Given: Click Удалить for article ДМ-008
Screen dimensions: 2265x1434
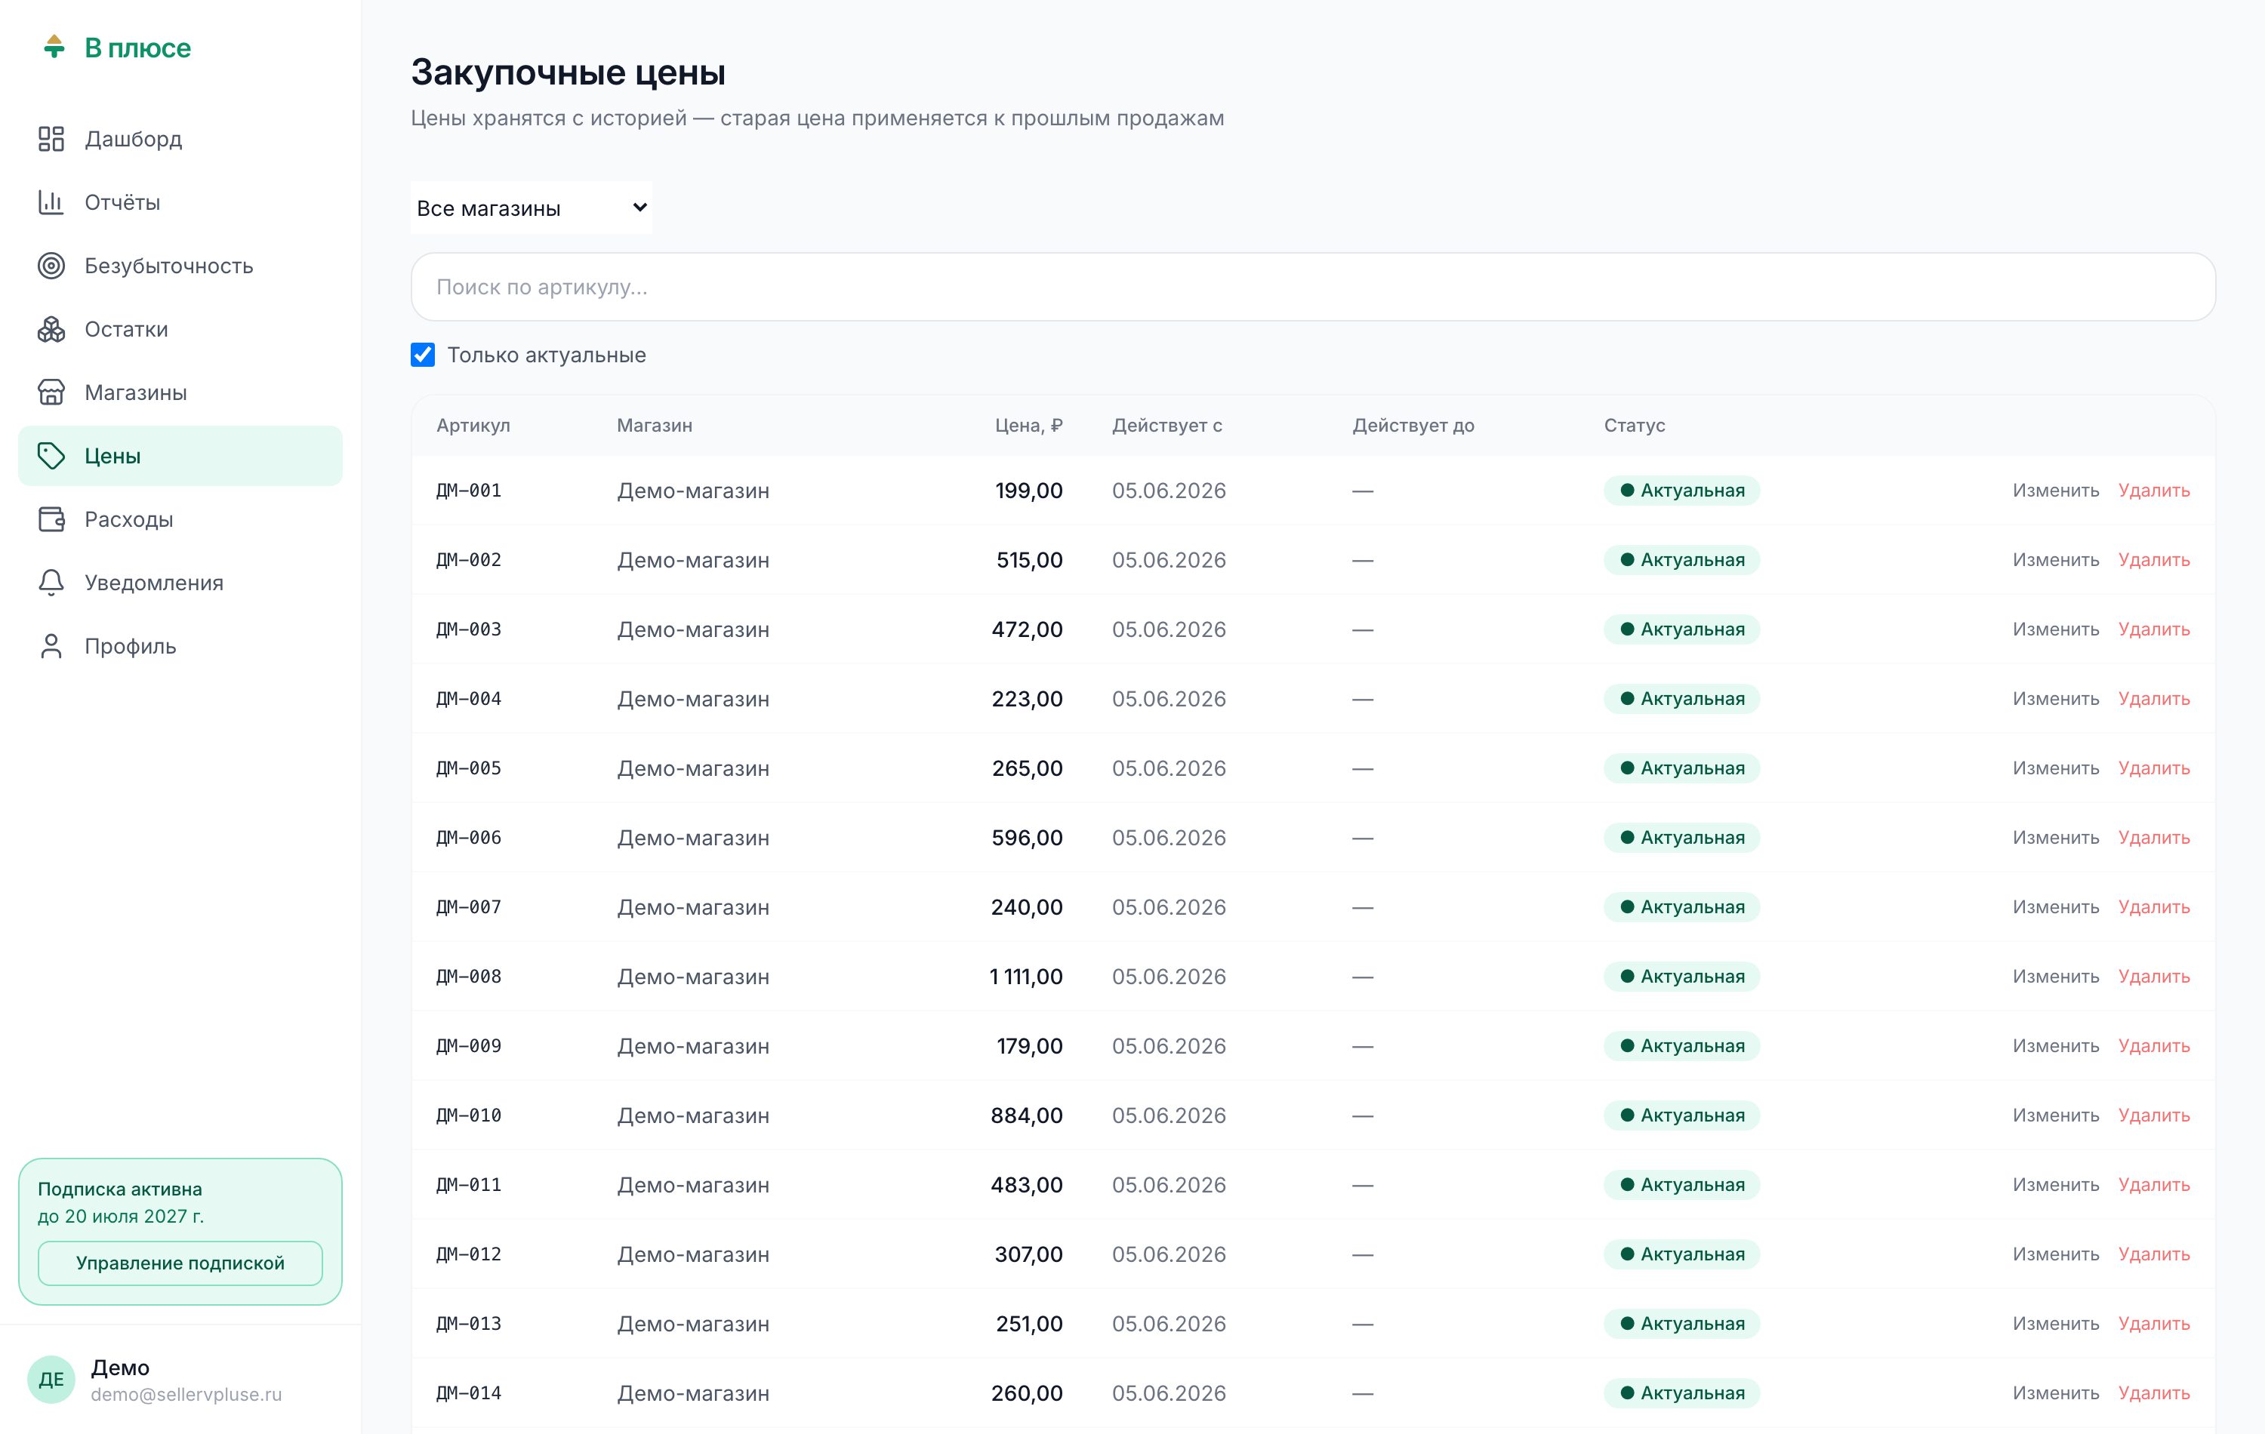Looking at the screenshot, I should 2153,976.
